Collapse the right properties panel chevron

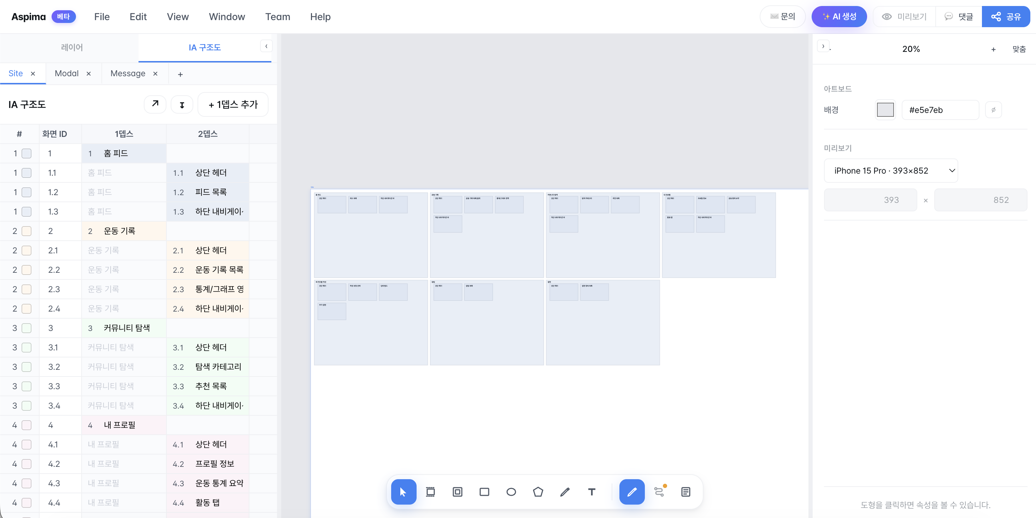823,46
